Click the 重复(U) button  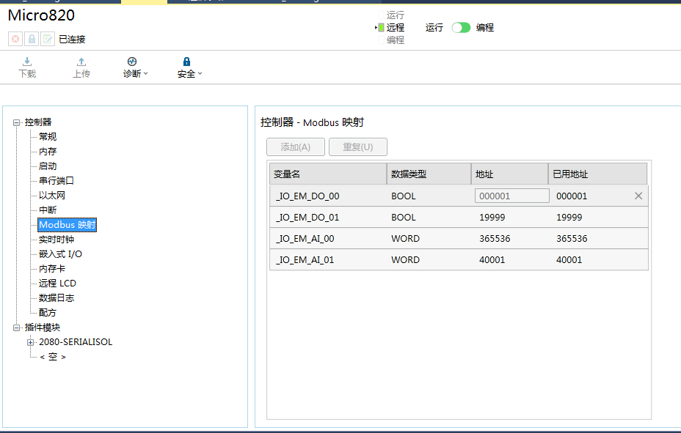pos(358,147)
